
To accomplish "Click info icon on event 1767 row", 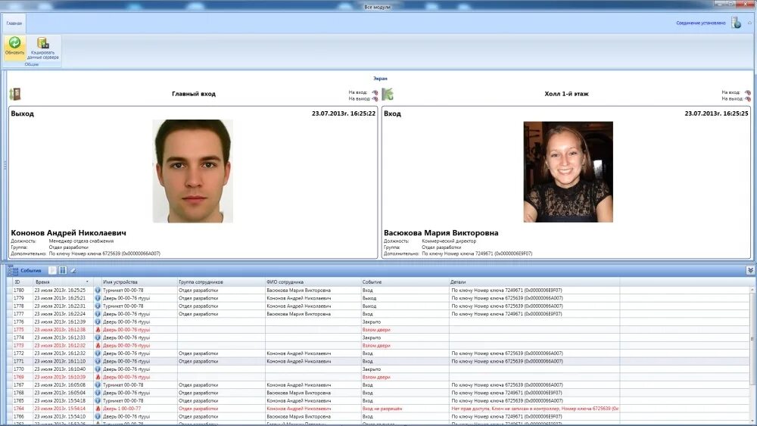I will 98,385.
